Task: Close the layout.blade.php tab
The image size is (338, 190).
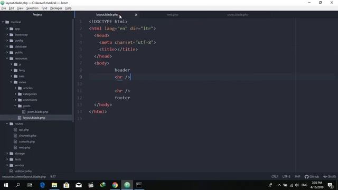Action: (136, 15)
